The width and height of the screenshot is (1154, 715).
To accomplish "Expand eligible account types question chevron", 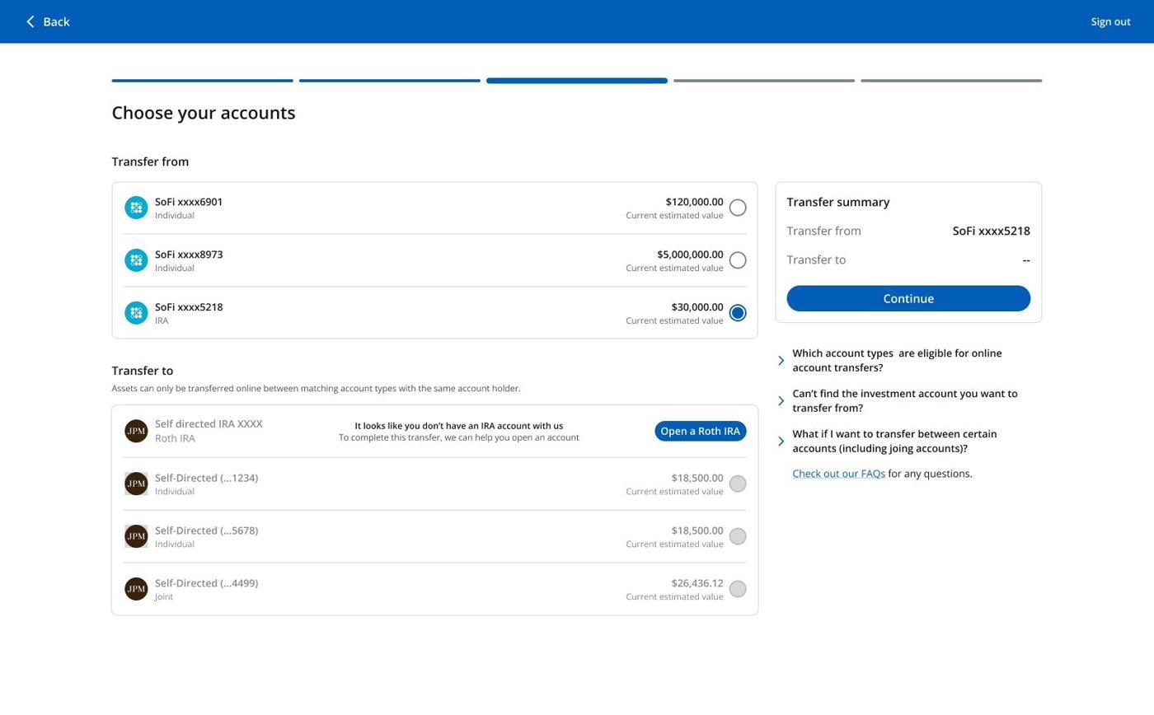I will 781,361.
